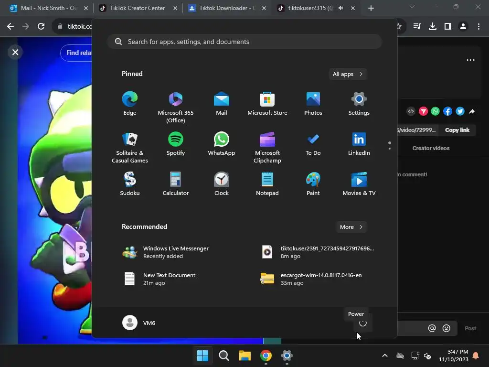Open taskbar Search

pyautogui.click(x=223, y=356)
